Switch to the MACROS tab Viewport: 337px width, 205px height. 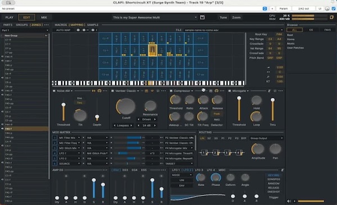[x=61, y=25]
